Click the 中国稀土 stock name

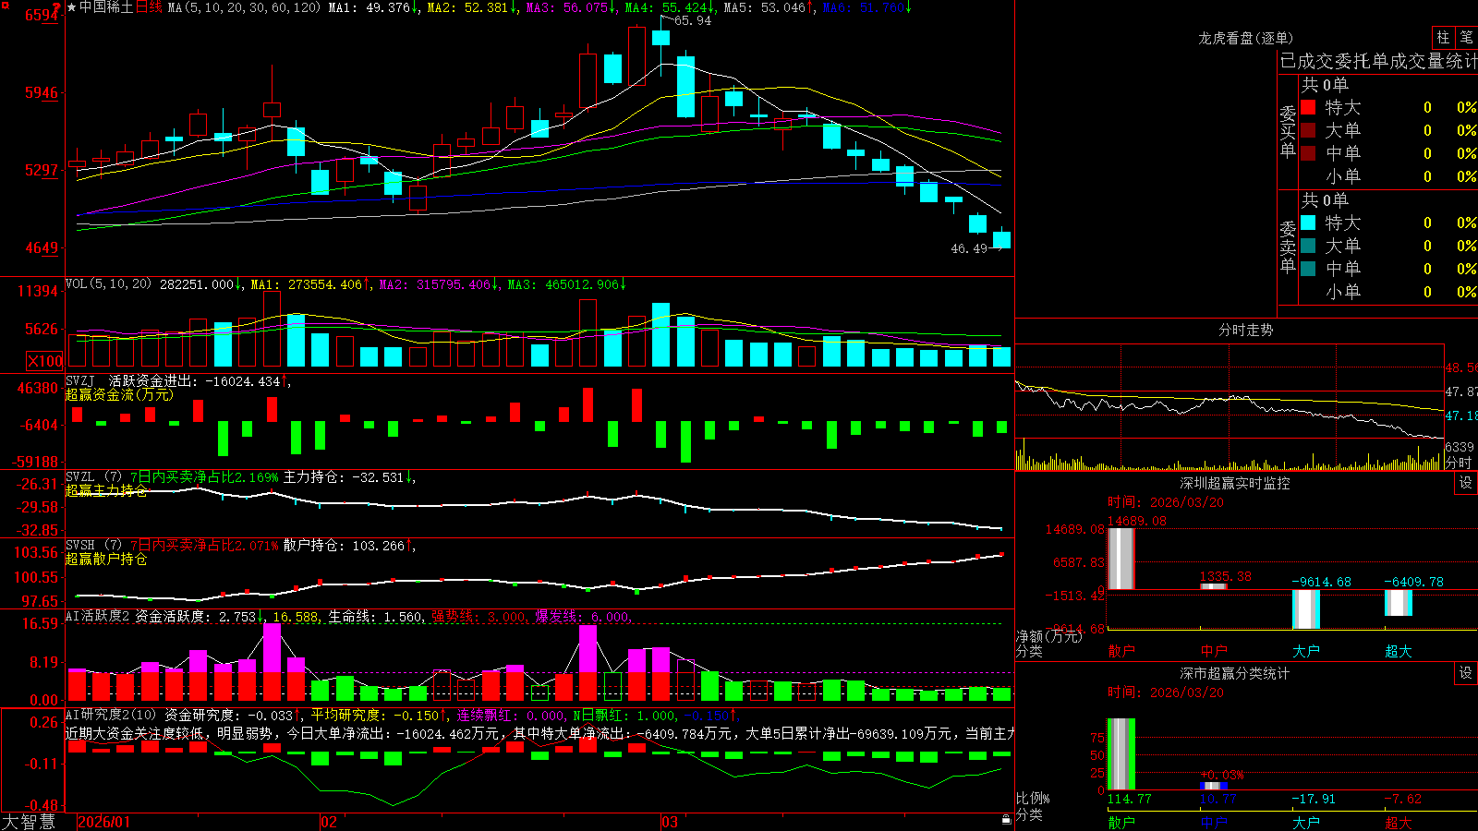click(x=106, y=7)
